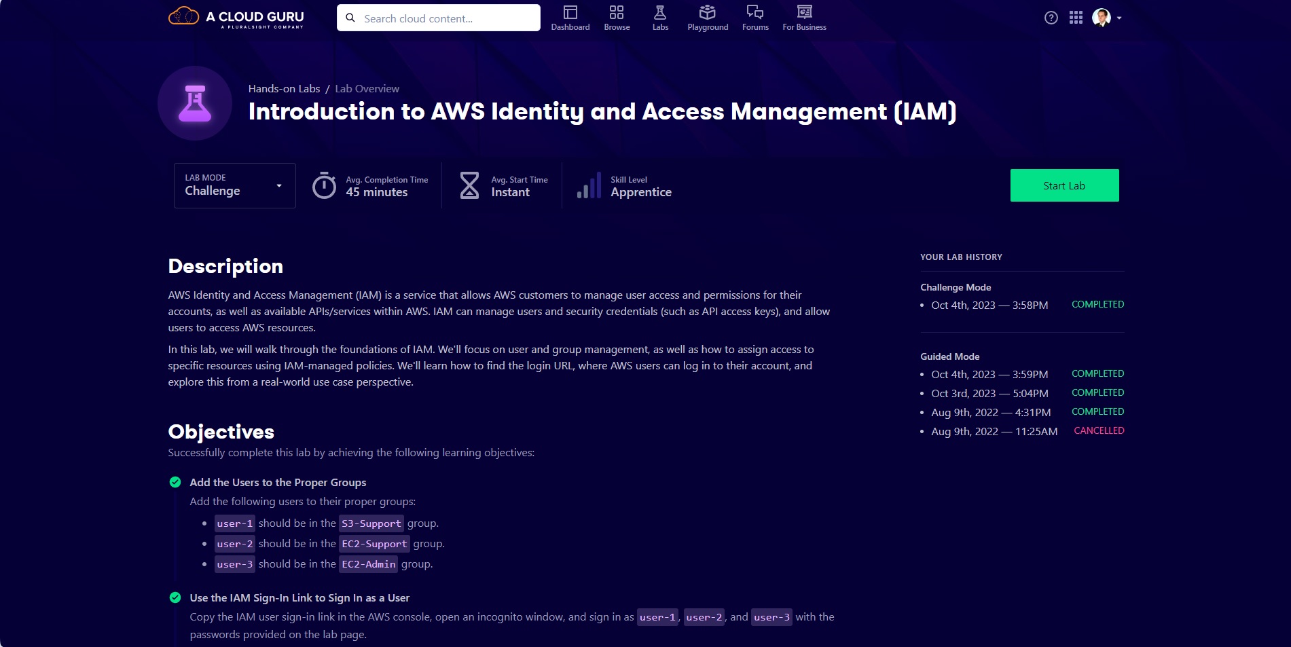
Task: Click the S3-Support code tag
Action: (x=371, y=523)
